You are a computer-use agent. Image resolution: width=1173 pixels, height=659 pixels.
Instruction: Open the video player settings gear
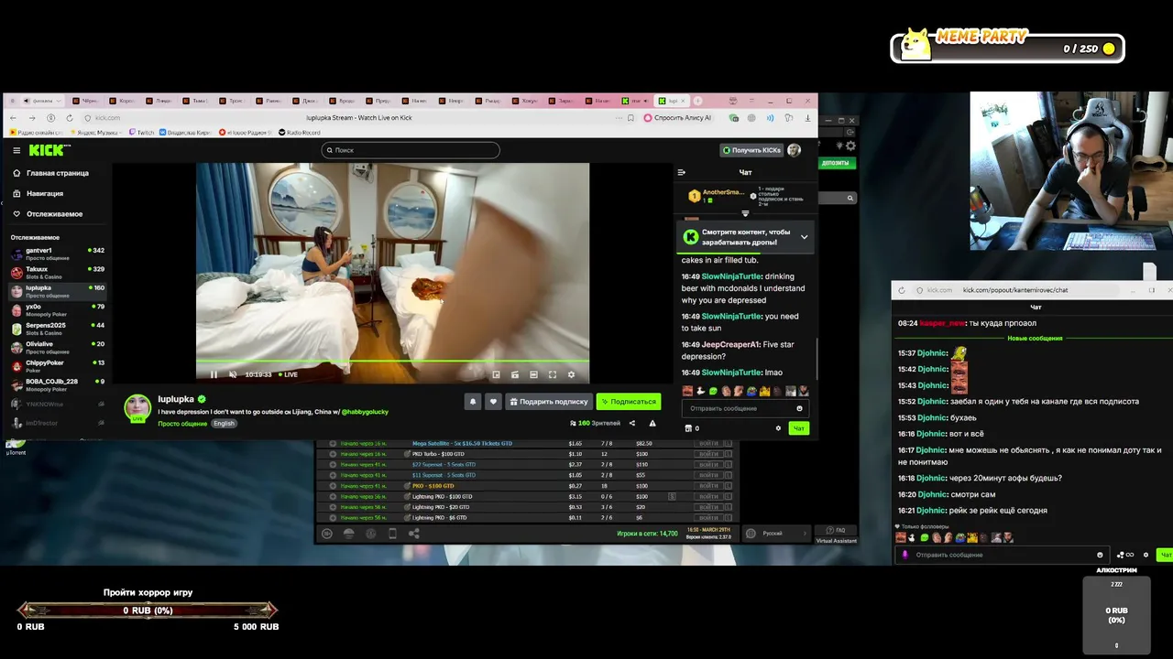pyautogui.click(x=571, y=374)
